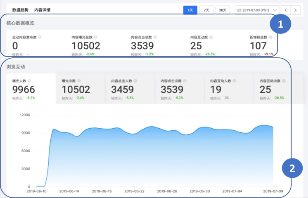The image size is (308, 198).
Task: Click the calendar icon in date picker
Action: (x=239, y=10)
